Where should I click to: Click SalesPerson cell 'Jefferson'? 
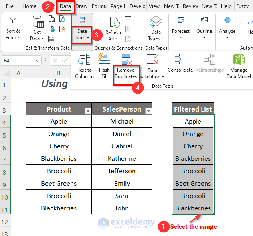tap(122, 171)
